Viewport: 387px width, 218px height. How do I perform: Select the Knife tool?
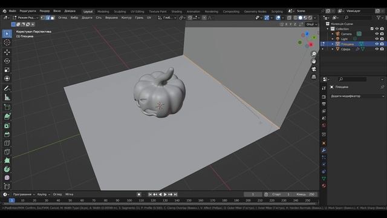click(7, 151)
